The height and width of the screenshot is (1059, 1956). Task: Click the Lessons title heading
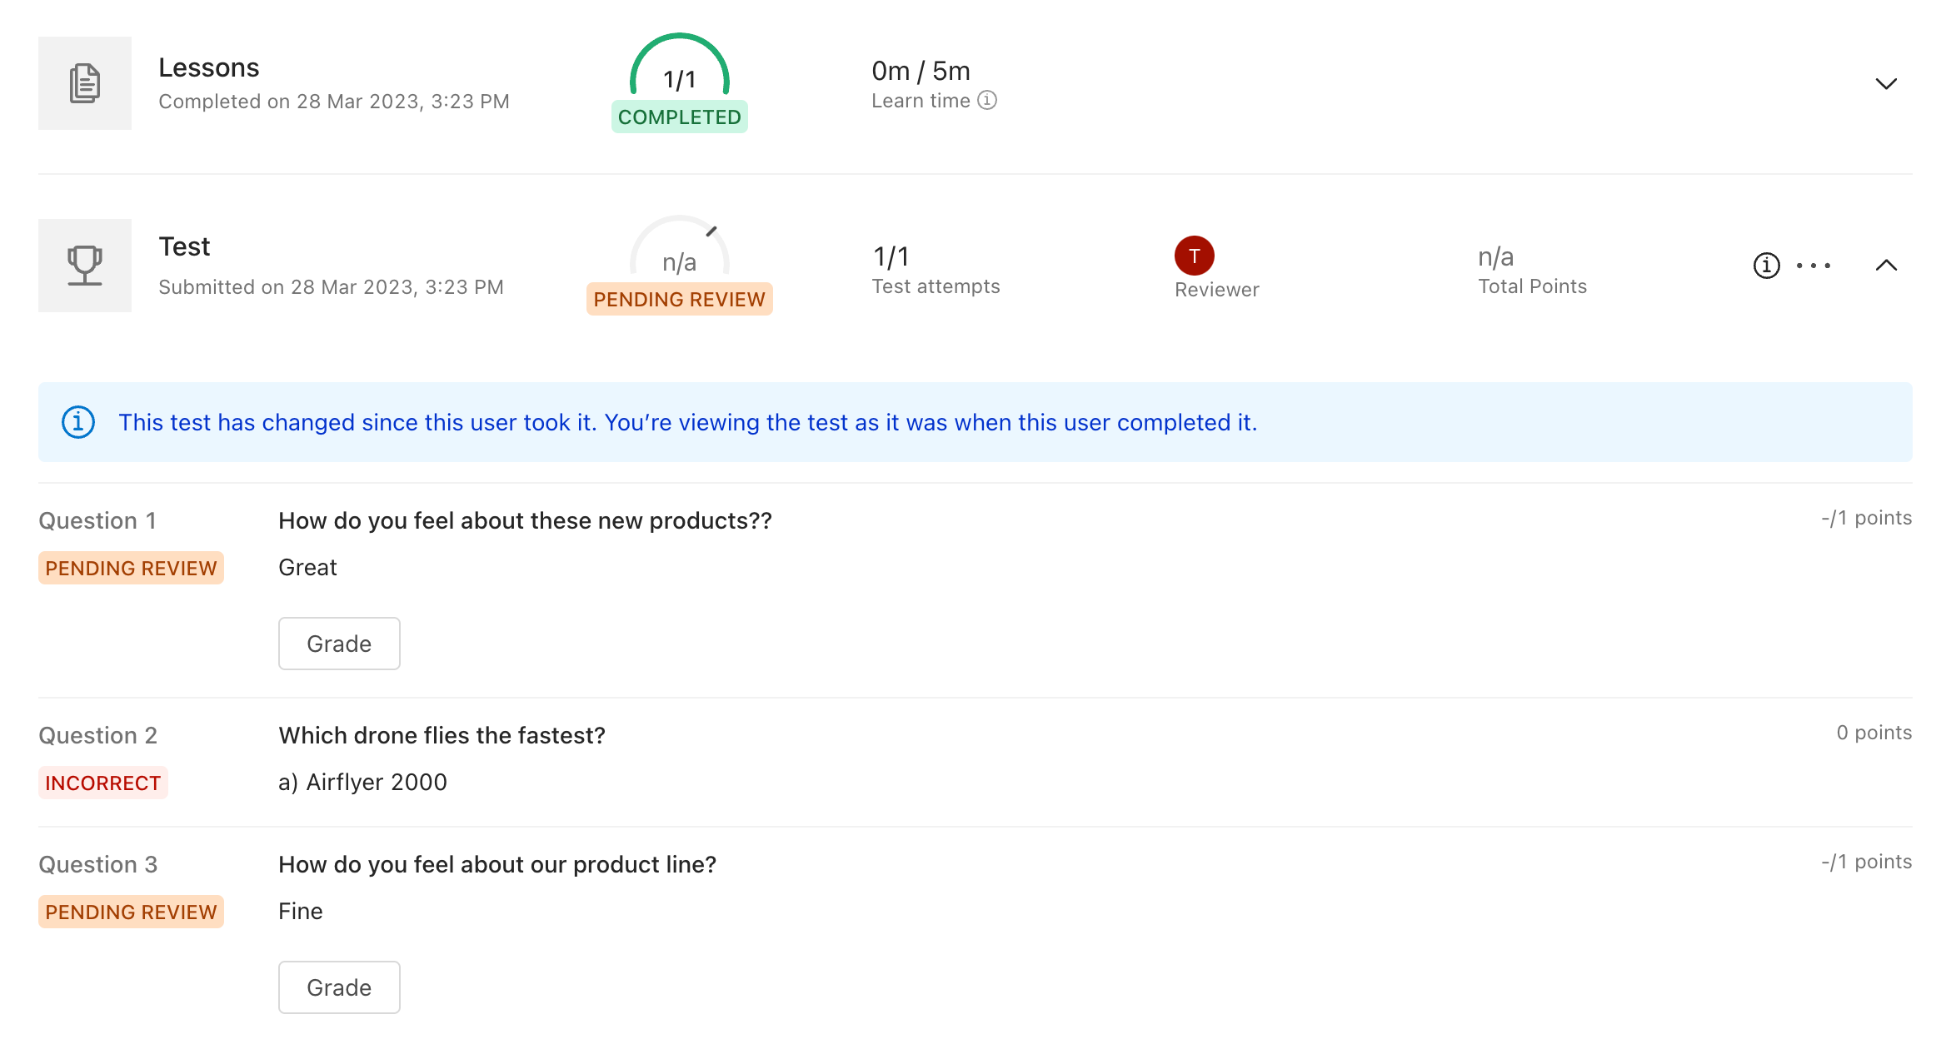point(208,67)
